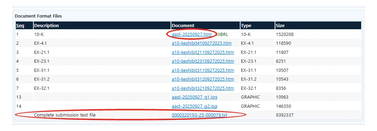This screenshot has width=377, height=131.
Task: Click the EX-31.2 value in the Type column
Action: (x=249, y=79)
